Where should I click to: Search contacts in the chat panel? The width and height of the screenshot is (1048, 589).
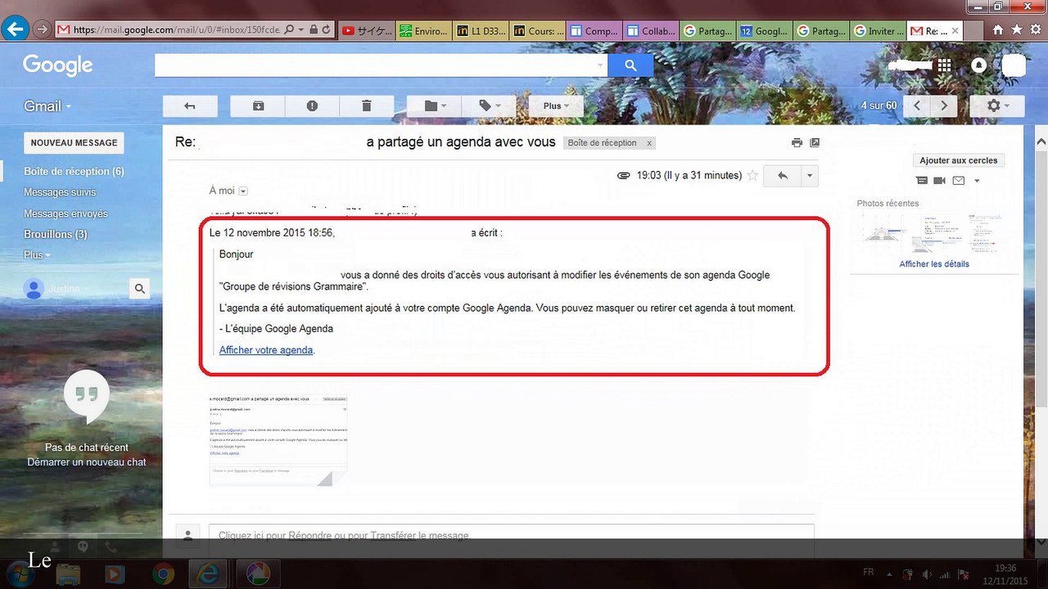[140, 288]
